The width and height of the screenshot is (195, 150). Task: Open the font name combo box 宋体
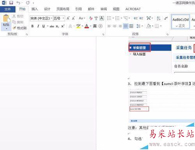tap(41, 18)
